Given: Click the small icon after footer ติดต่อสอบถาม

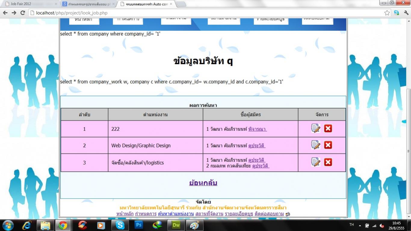Looking at the screenshot, I should click(x=288, y=214).
